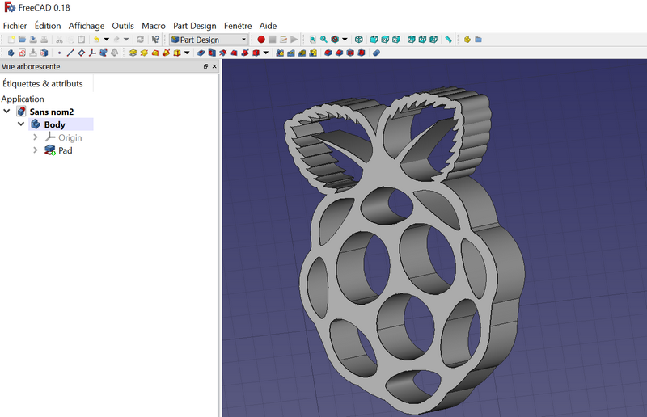
Task: Create a new Body
Action: [x=11, y=53]
